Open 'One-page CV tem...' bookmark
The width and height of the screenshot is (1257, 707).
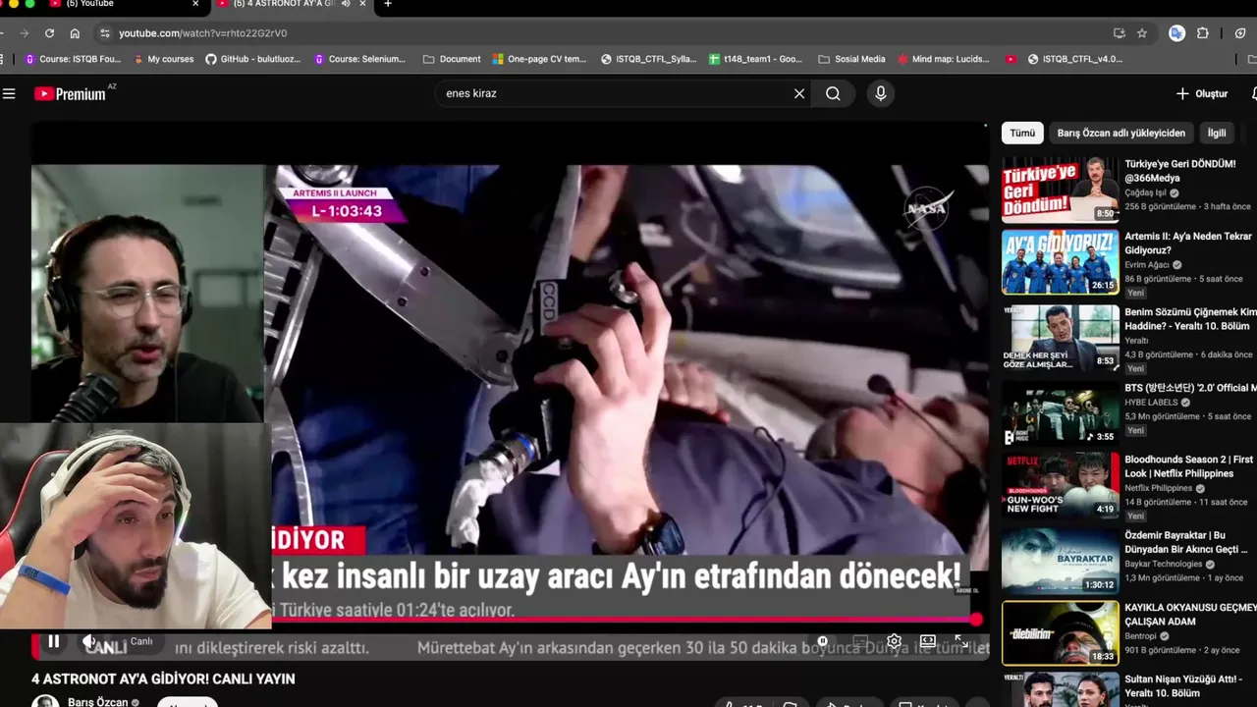point(539,59)
